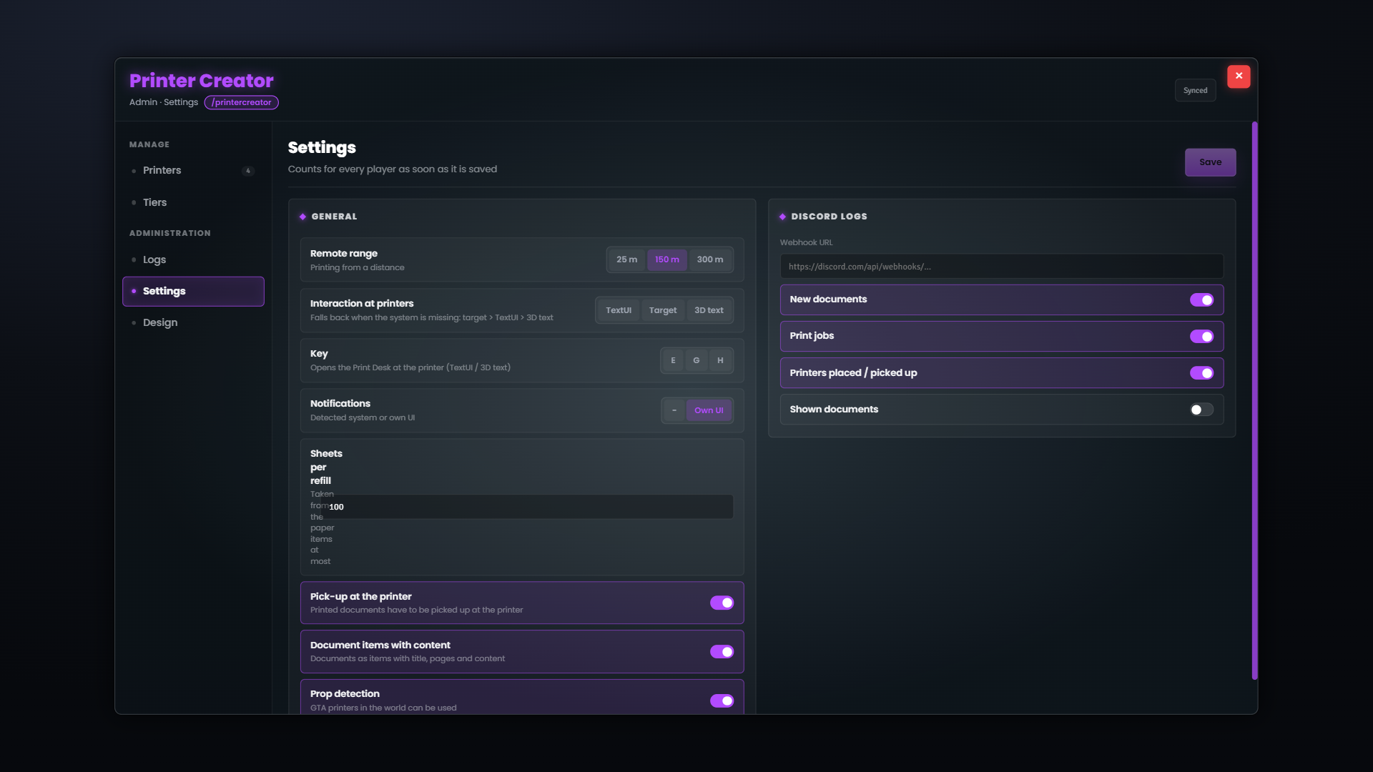Choose Target interaction at printers

663,310
